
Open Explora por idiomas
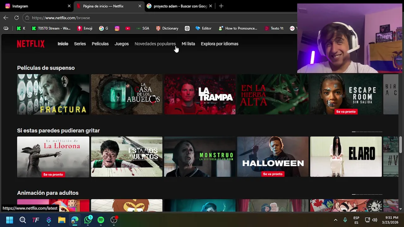click(x=219, y=44)
